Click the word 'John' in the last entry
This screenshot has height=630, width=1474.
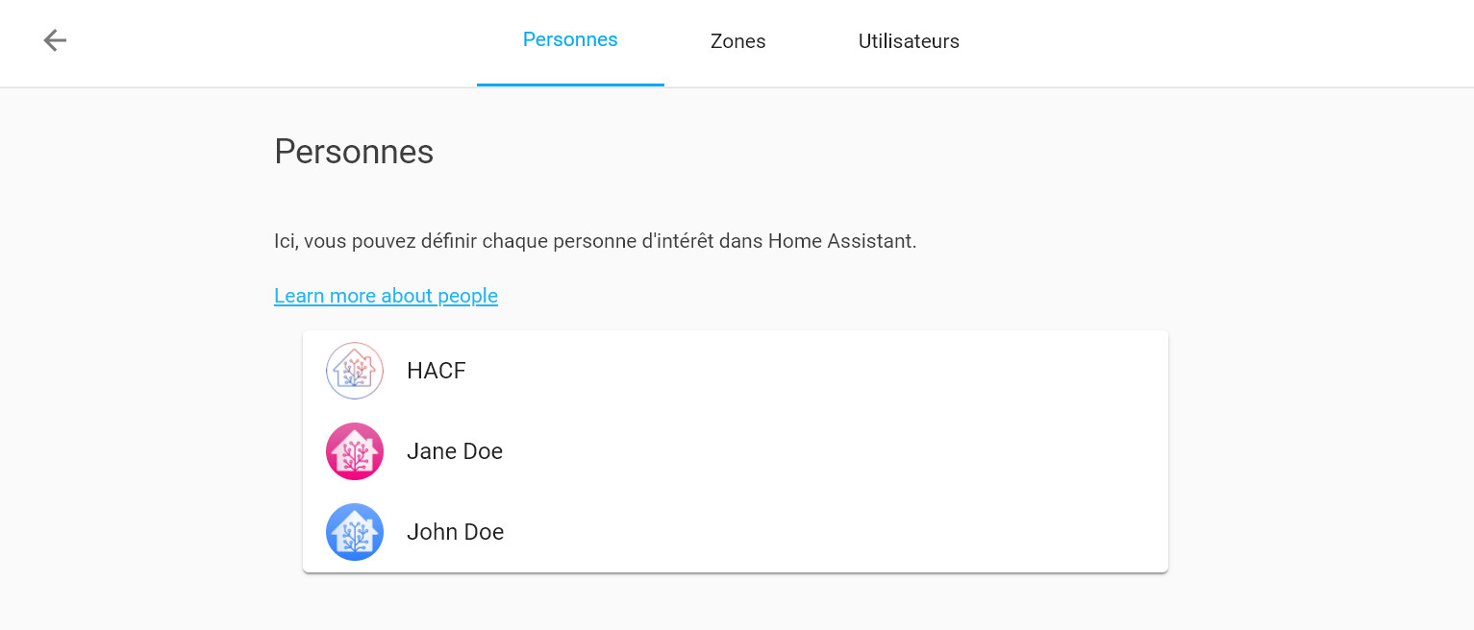tap(431, 532)
